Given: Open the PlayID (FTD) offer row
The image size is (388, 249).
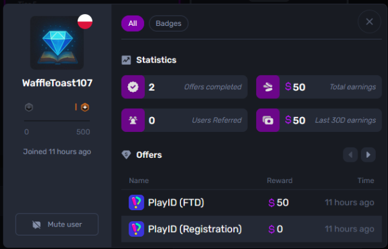Looking at the screenshot, I should [252, 202].
